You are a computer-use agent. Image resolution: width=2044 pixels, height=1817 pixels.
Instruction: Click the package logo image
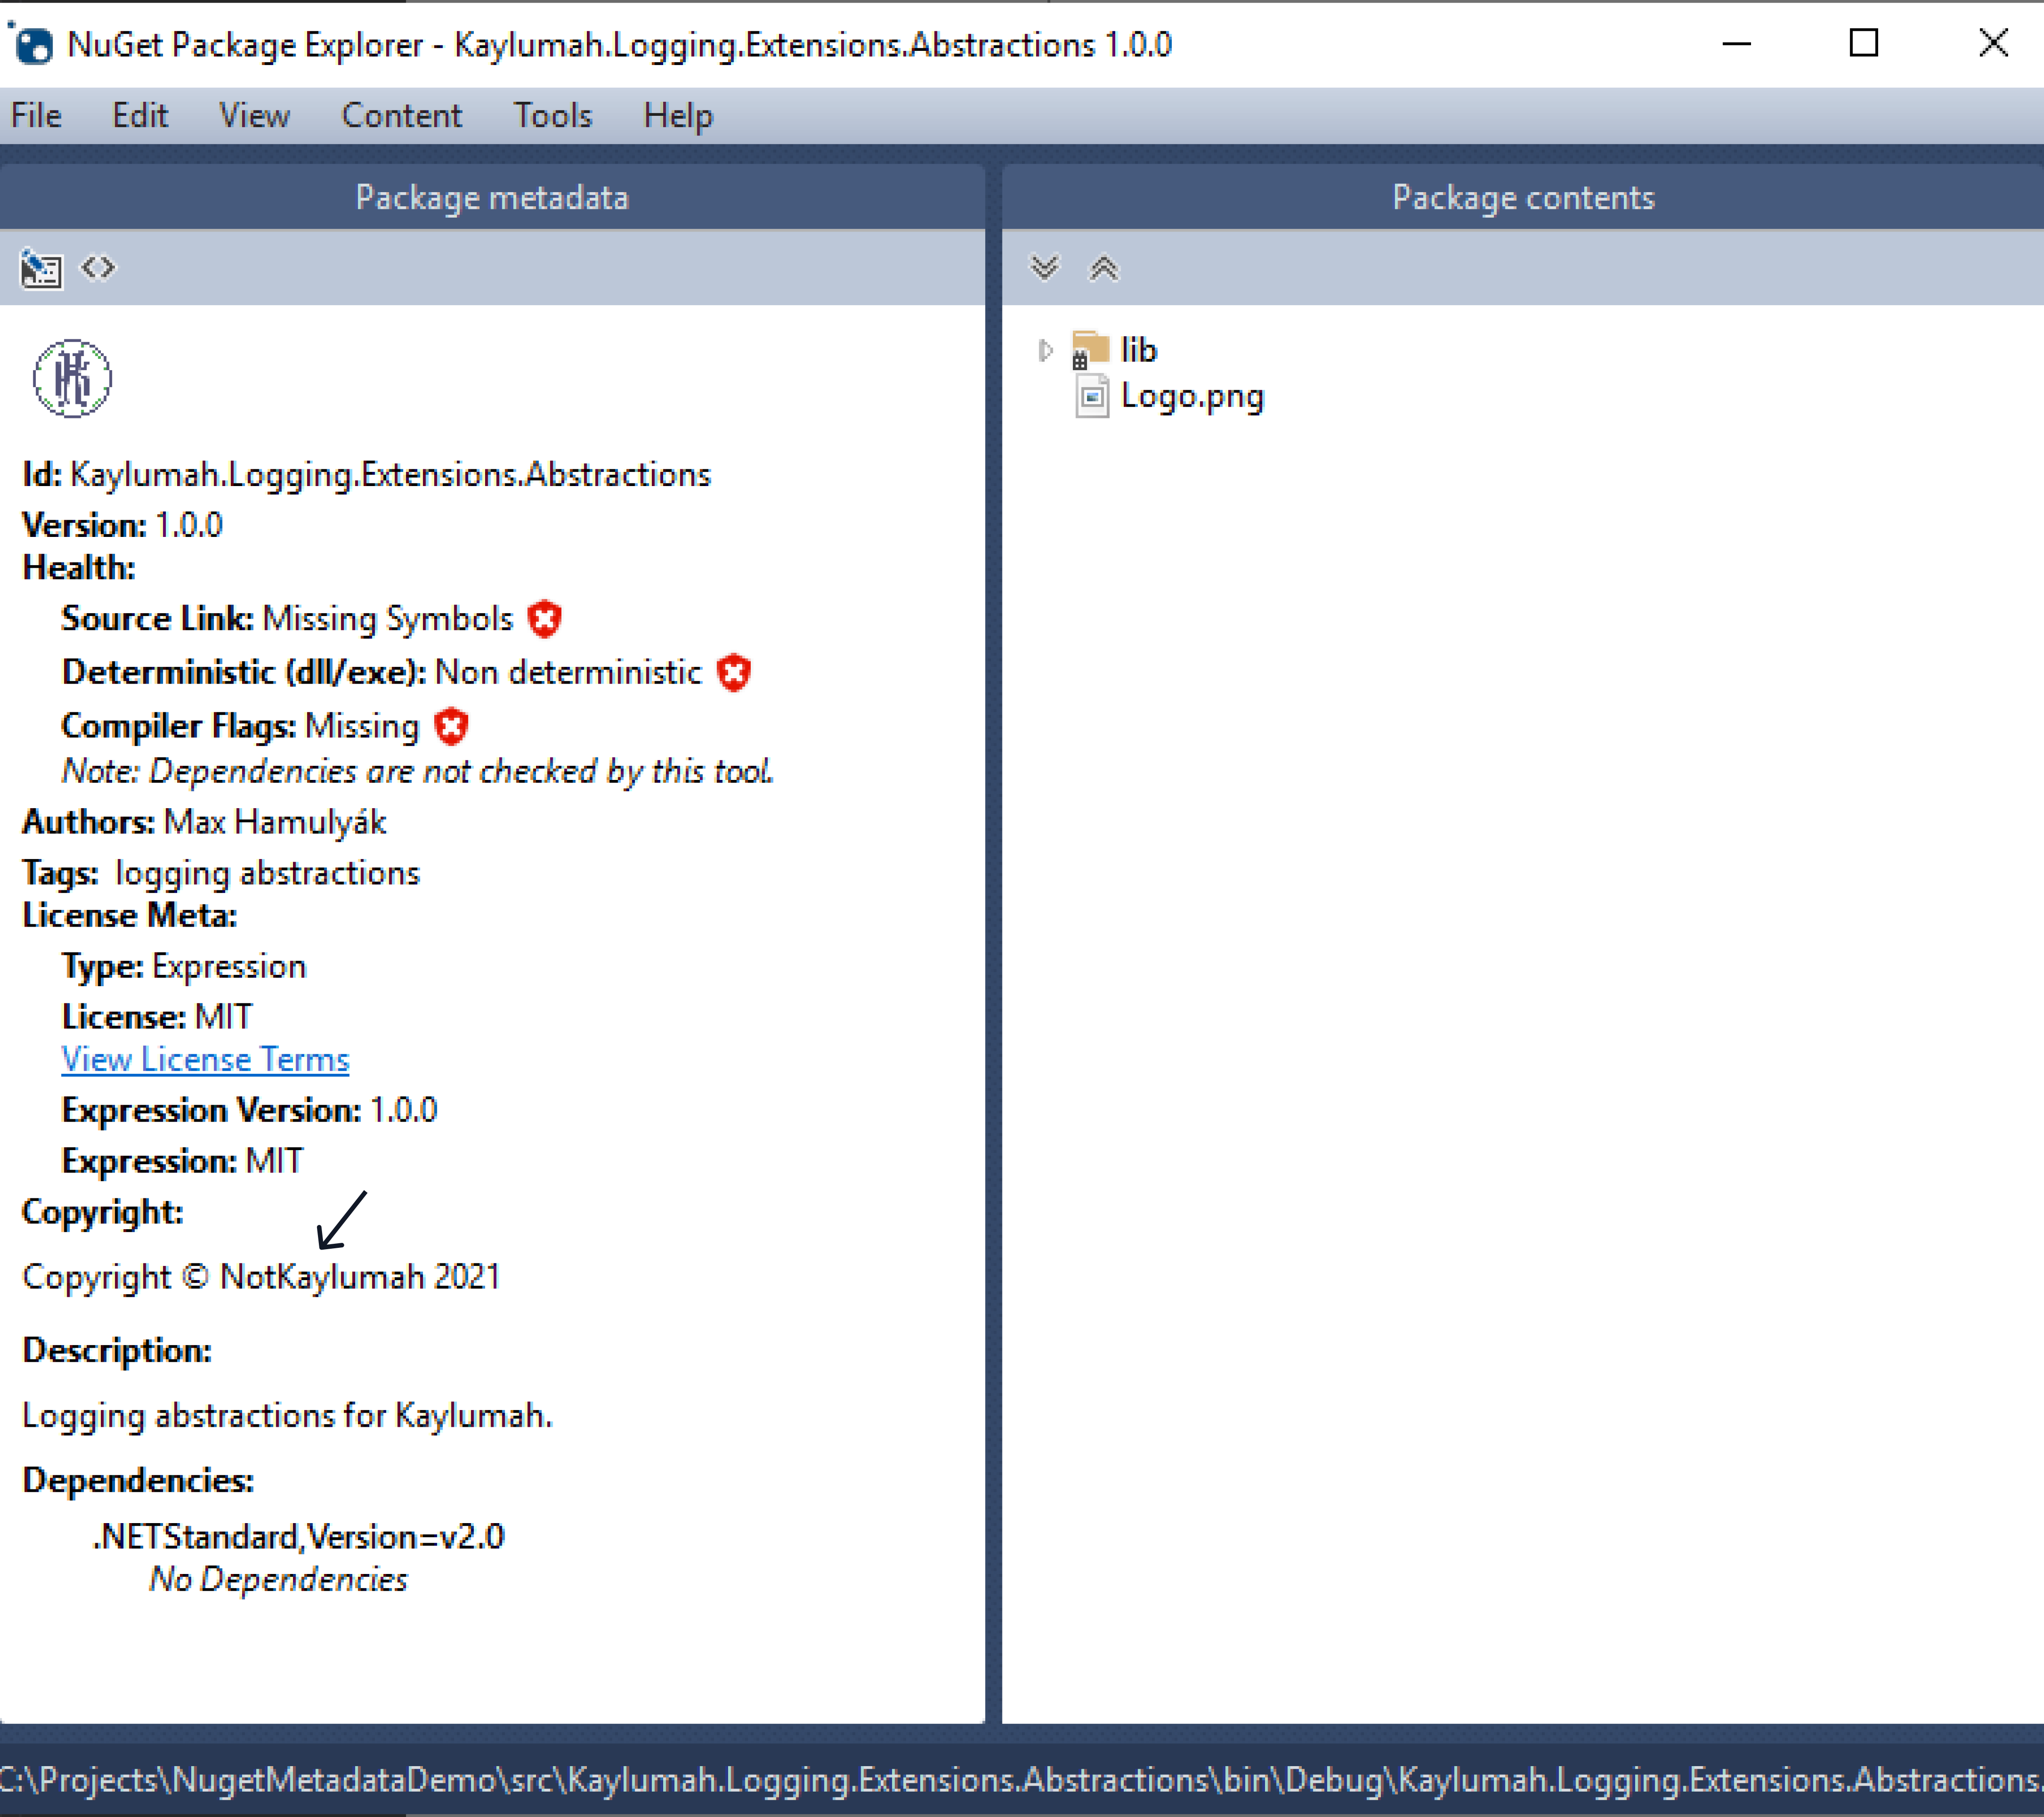[72, 379]
